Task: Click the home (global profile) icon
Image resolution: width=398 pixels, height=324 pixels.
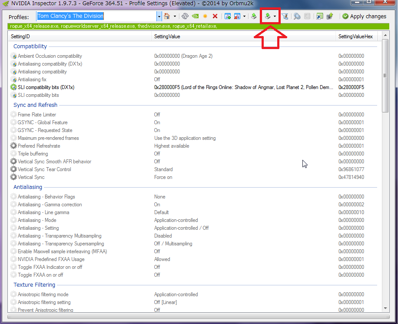Action: [x=167, y=17]
